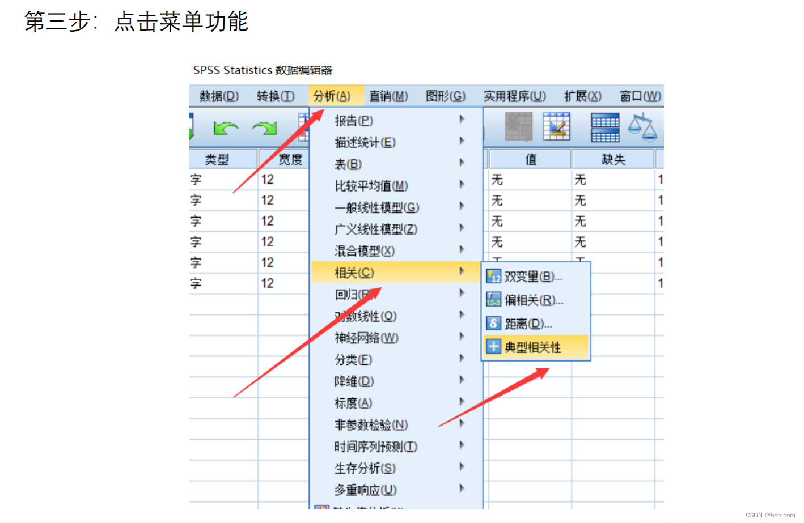
Task: Open the 实用程序(U) menu
Action: 514,96
